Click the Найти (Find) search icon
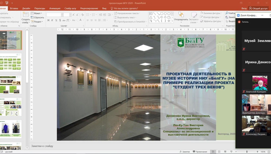 pyautogui.click(x=227, y=13)
